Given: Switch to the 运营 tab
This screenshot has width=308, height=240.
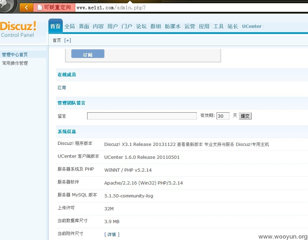Looking at the screenshot, I should [190, 26].
